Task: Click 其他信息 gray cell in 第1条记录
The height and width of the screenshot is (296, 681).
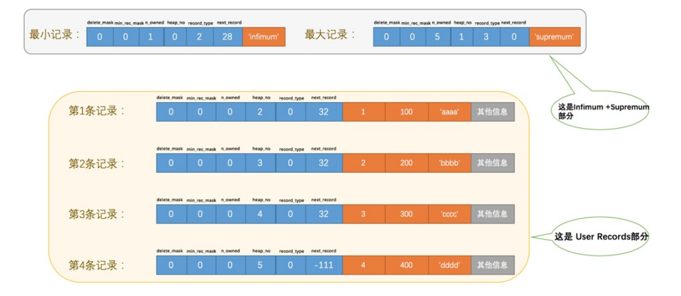Action: (493, 112)
